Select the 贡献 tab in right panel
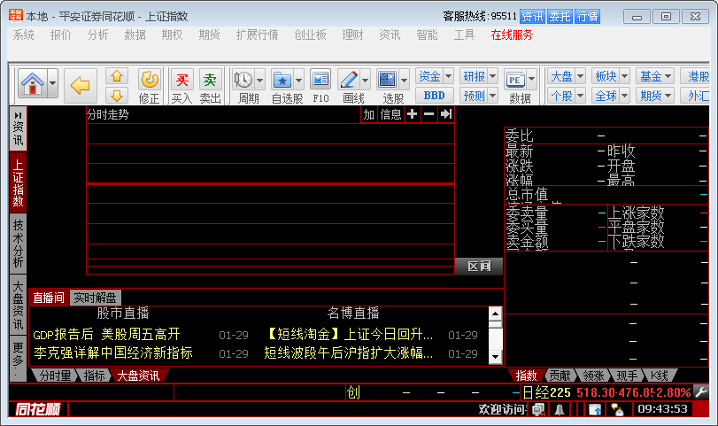The image size is (718, 426). 560,376
